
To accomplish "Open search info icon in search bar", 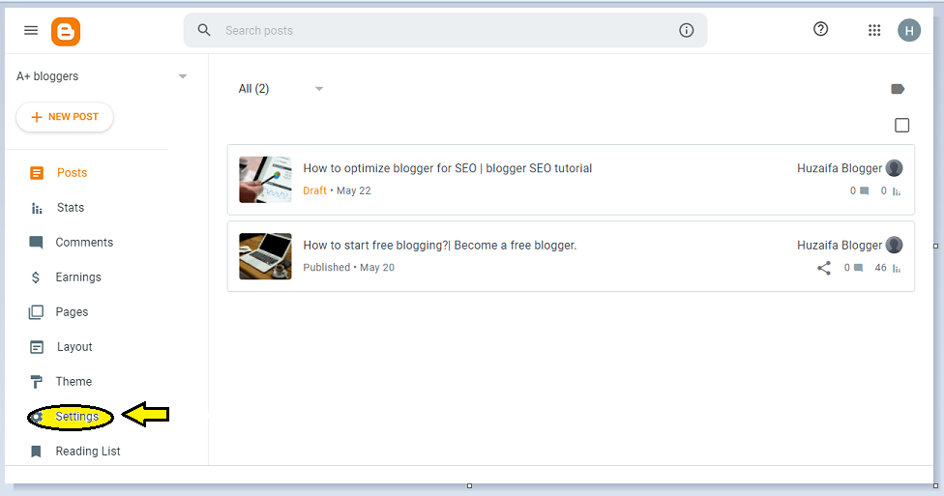I will [x=687, y=30].
